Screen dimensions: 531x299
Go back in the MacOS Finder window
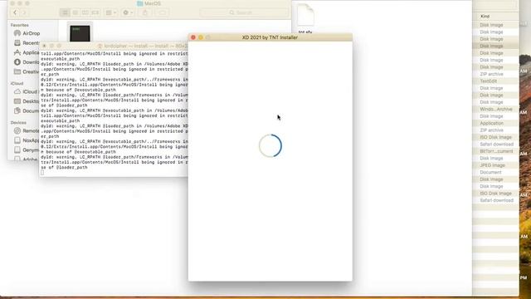15,12
